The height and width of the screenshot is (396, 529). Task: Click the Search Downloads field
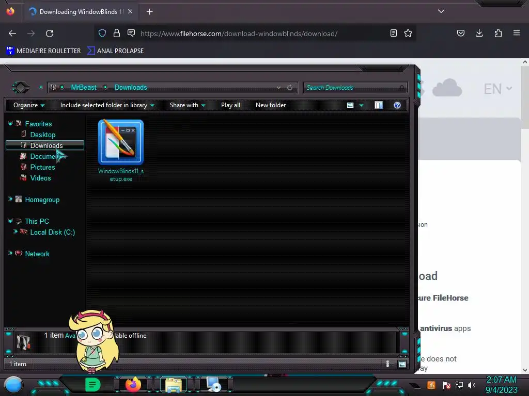click(355, 88)
